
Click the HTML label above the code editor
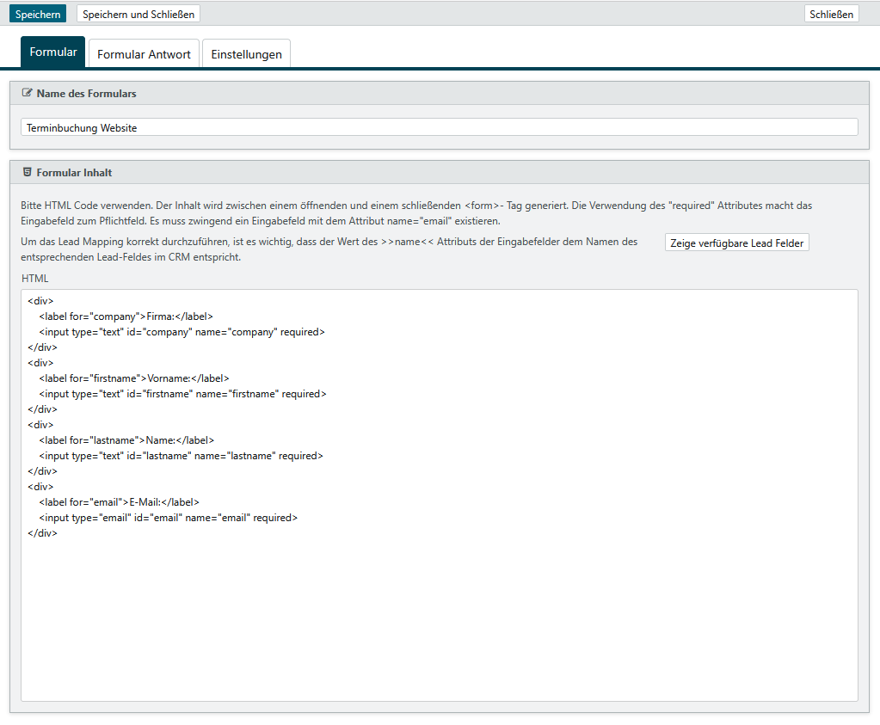(x=35, y=279)
